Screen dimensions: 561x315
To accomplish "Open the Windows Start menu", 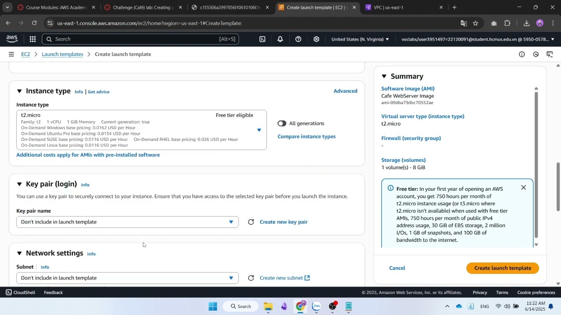I will coord(213,306).
